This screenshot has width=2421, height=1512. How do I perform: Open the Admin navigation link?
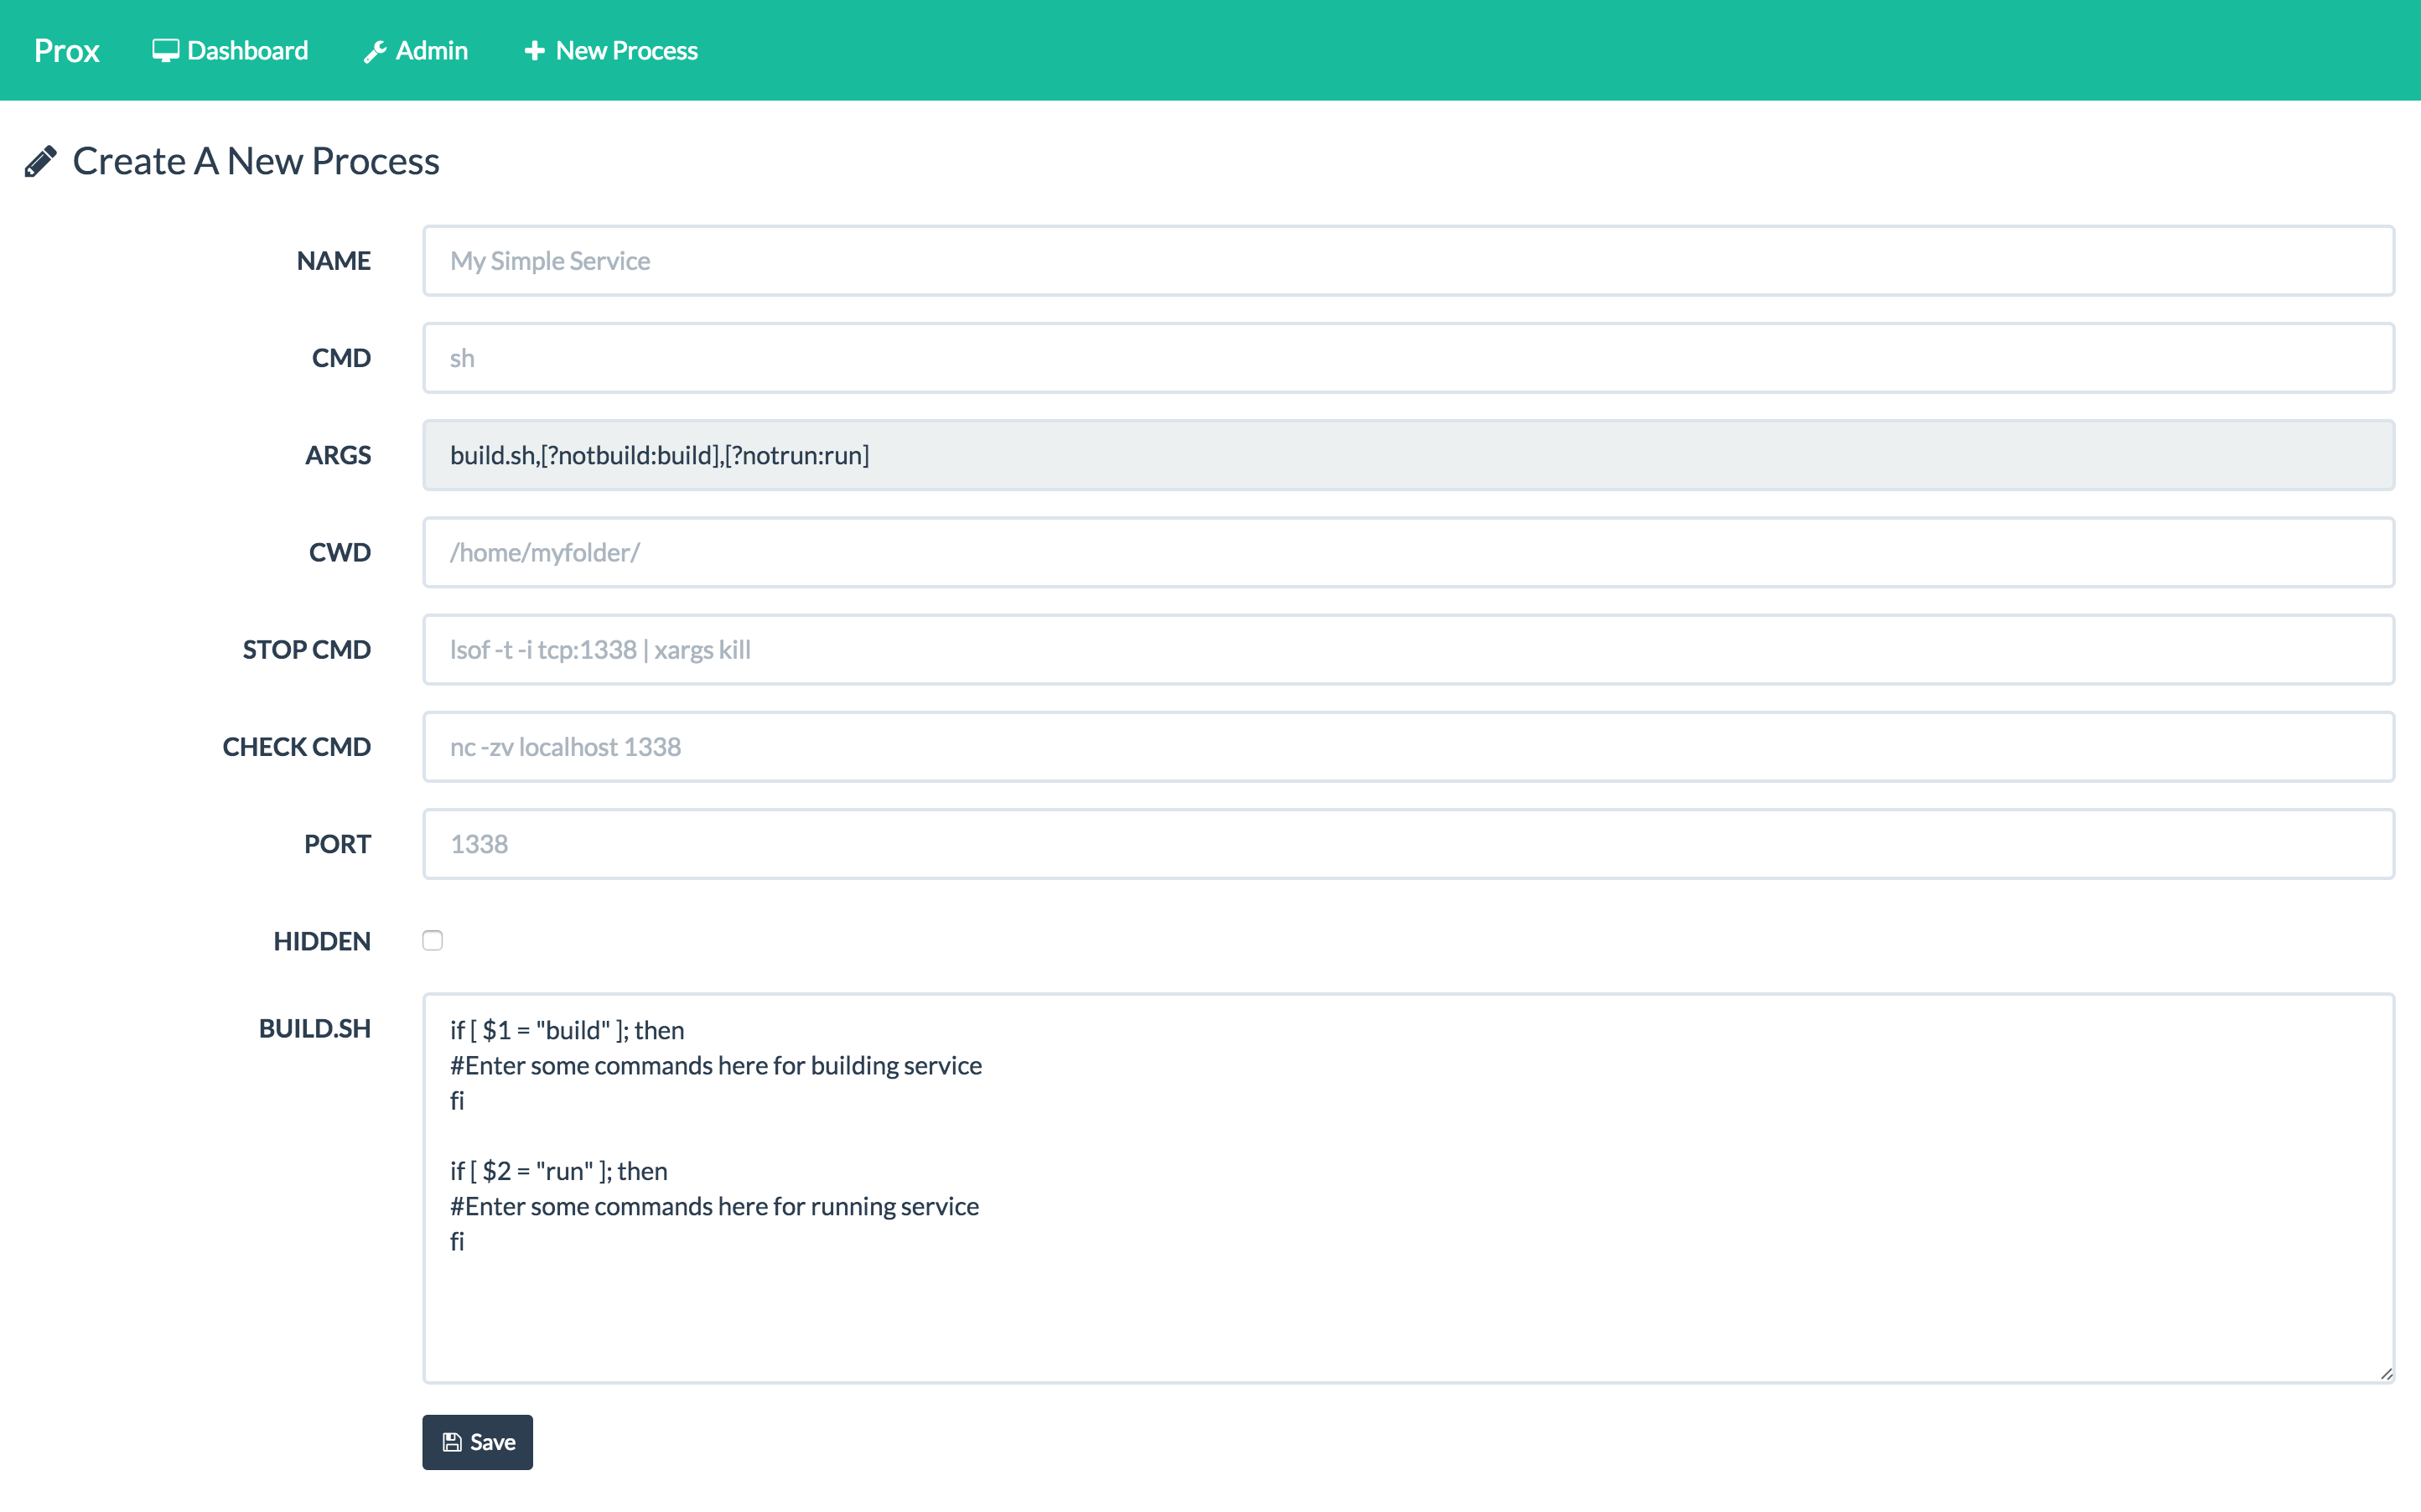pos(431,51)
